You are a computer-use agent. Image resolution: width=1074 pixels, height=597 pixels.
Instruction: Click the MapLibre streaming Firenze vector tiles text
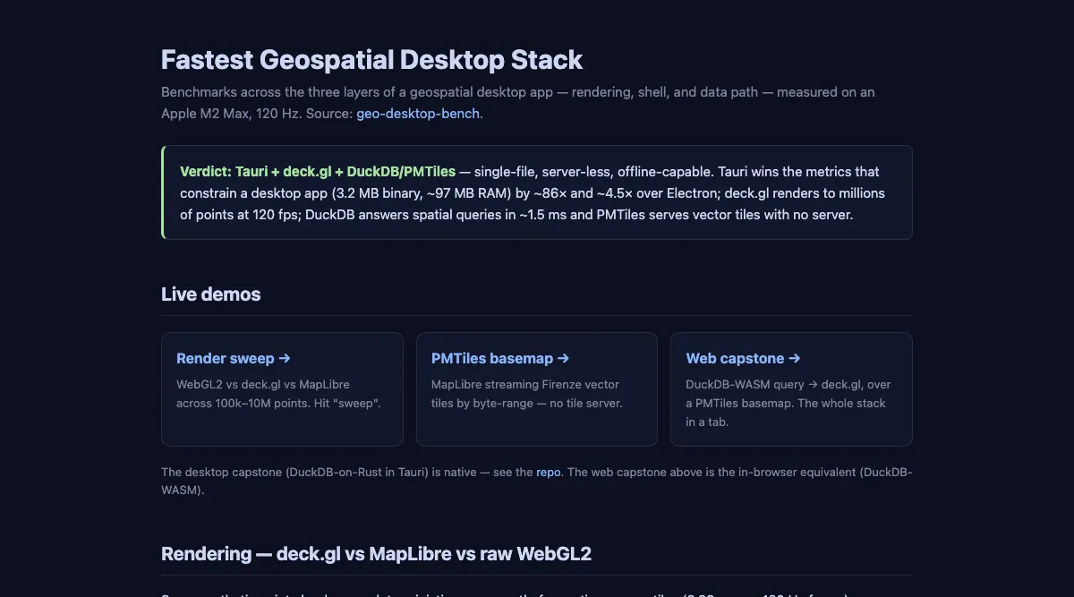coord(526,394)
